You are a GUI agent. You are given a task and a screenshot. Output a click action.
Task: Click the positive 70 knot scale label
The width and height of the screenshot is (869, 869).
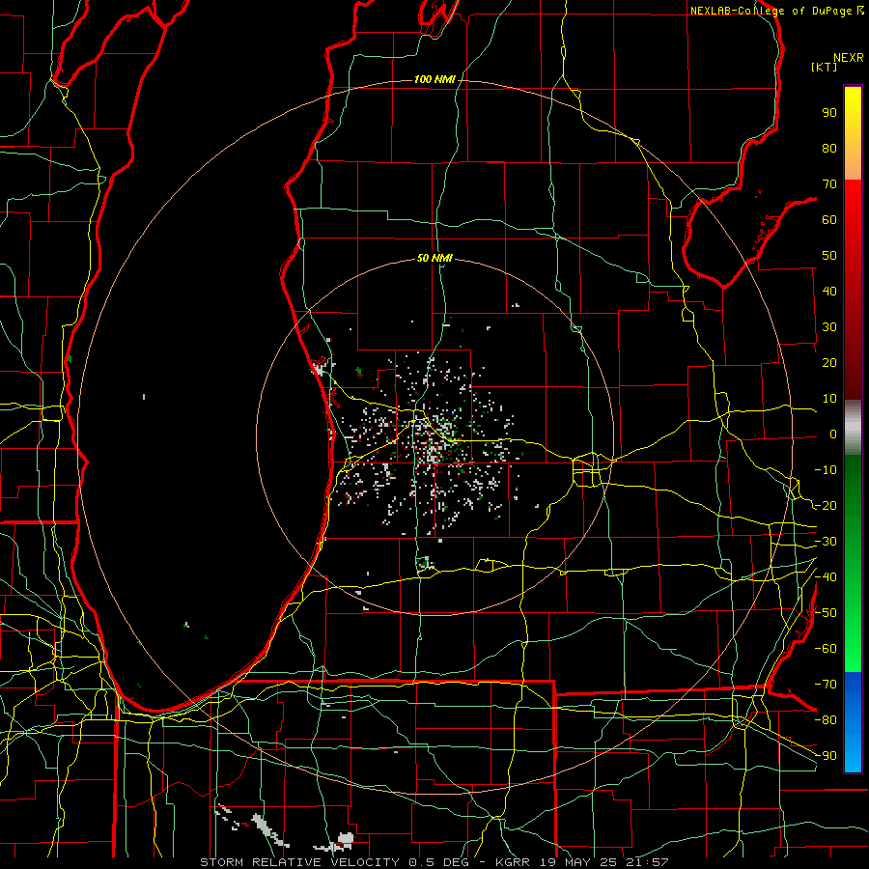[x=829, y=184]
